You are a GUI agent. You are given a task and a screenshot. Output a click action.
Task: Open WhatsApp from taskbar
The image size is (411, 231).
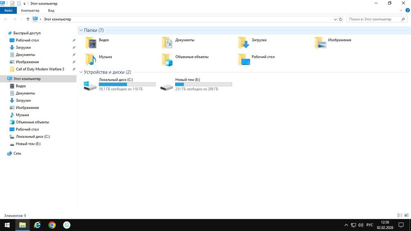[x=67, y=225]
